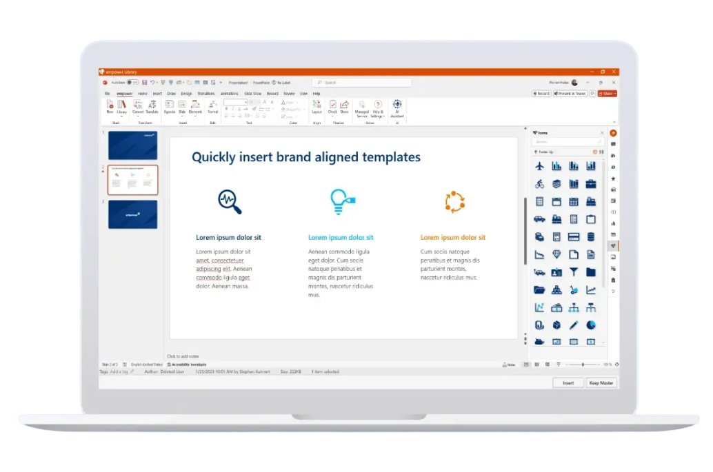The height and width of the screenshot is (472, 713).
Task: Click the orange cycle arrows icon on the slide
Action: [x=454, y=202]
